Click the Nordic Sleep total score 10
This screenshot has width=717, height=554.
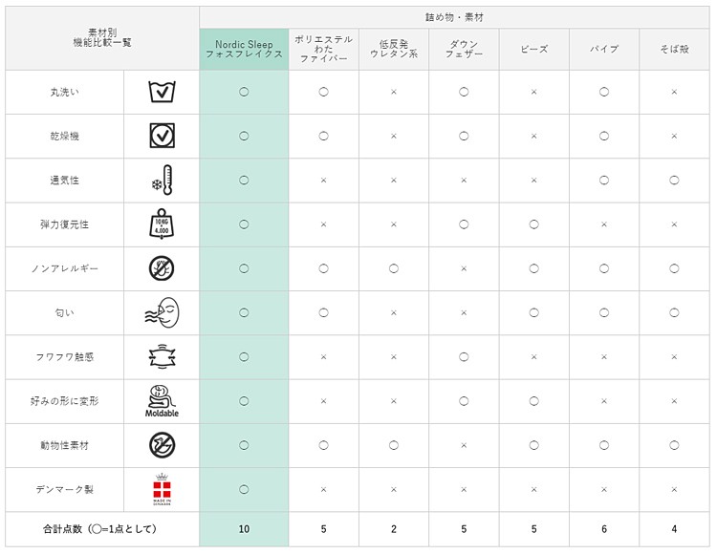click(x=244, y=529)
